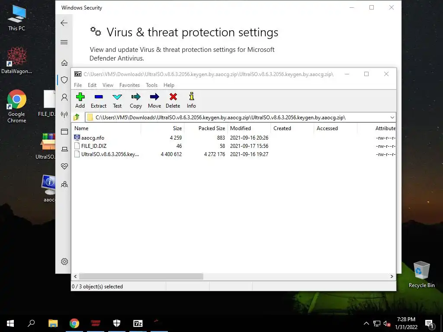
Task: Select Google Chrome desktop shortcut
Action: point(17,106)
